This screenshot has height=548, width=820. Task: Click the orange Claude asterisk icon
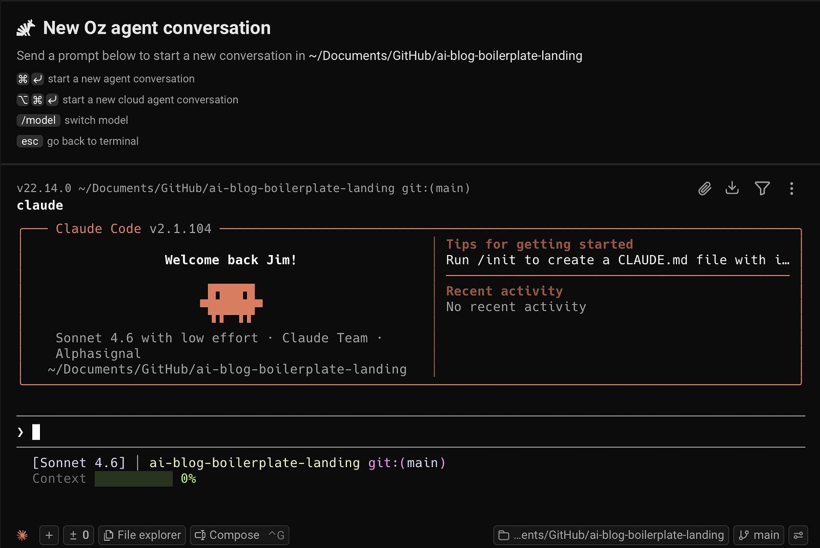(22, 535)
